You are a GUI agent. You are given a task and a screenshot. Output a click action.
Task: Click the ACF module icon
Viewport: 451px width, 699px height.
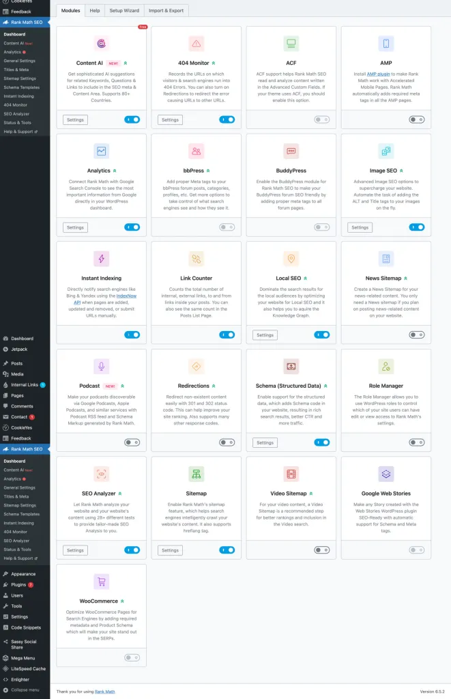tap(291, 43)
